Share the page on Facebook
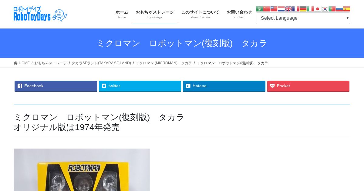 pos(56,86)
